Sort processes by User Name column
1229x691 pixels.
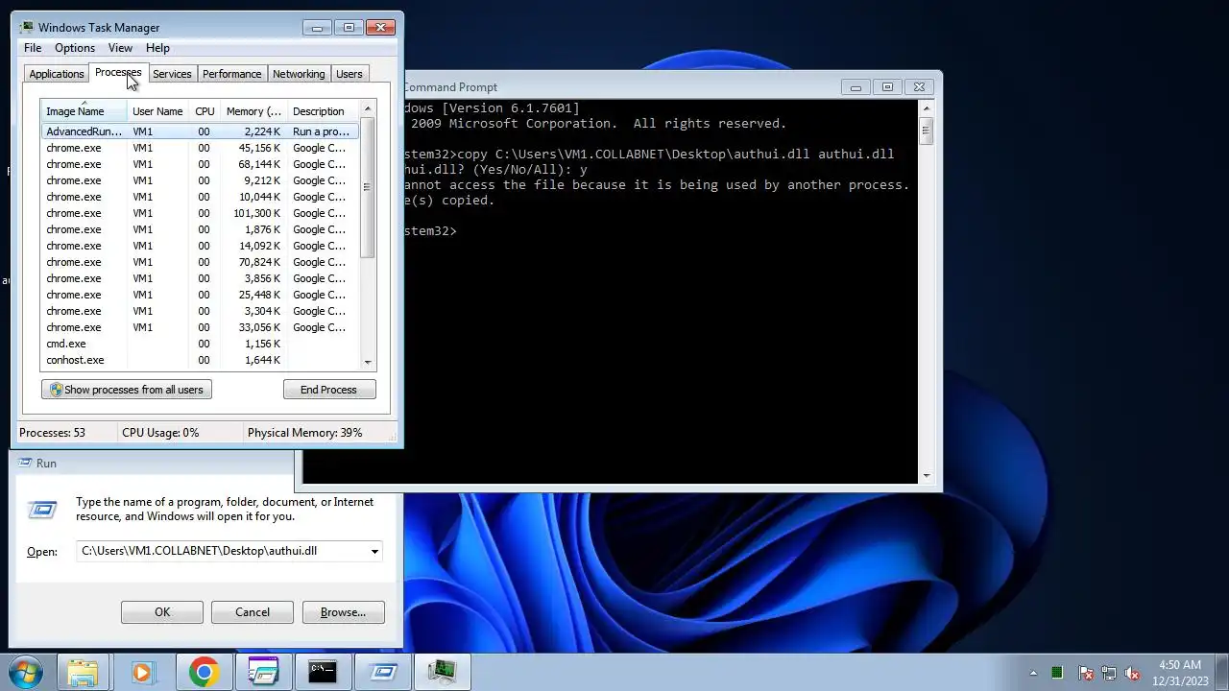coord(157,111)
